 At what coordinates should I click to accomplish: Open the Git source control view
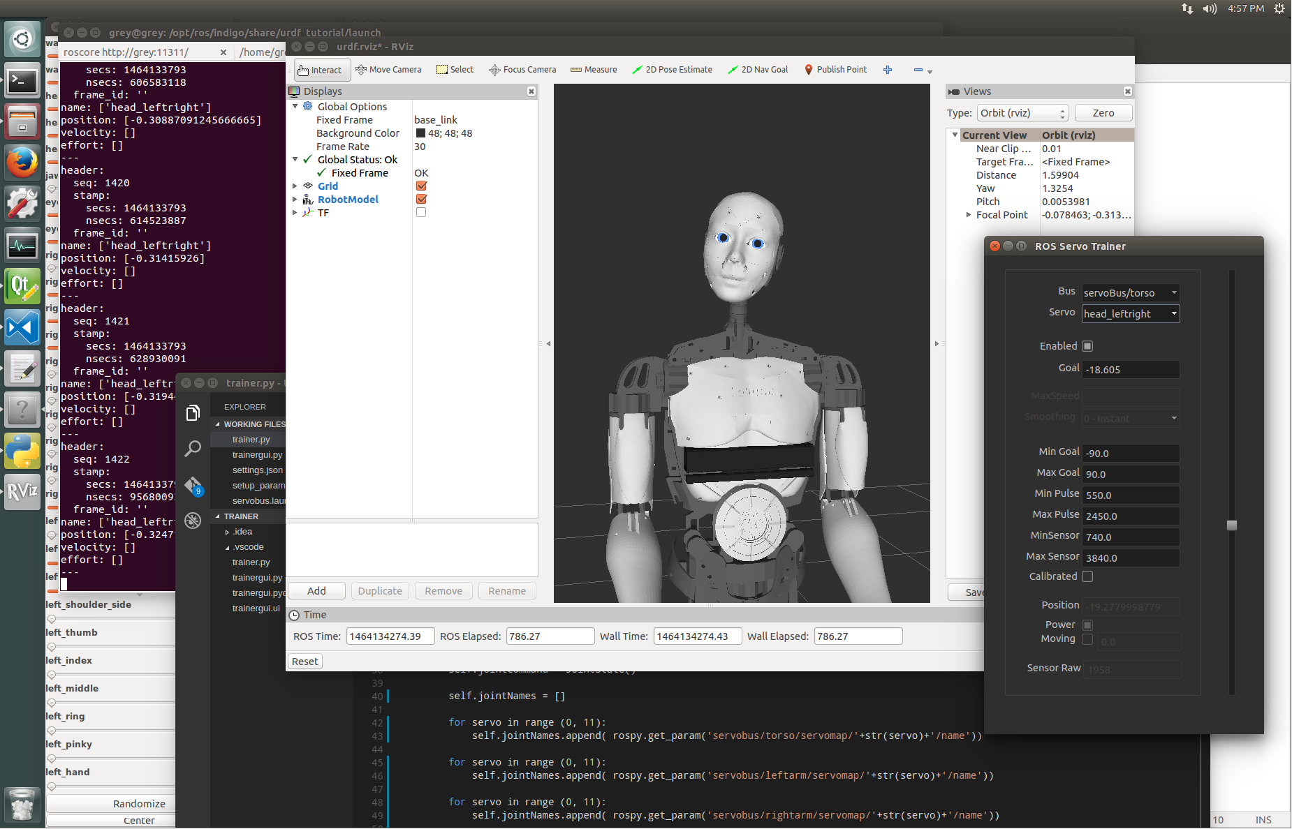click(x=193, y=485)
